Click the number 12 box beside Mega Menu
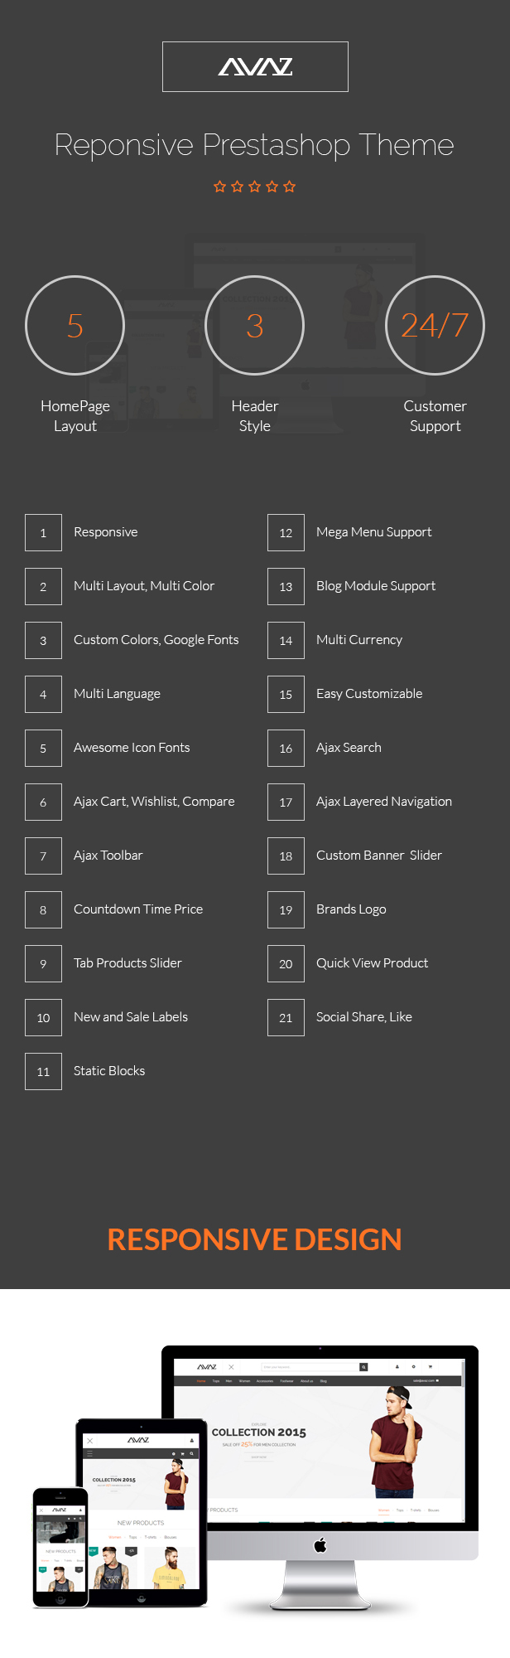 (x=286, y=532)
